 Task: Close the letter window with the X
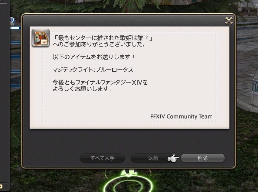[x=229, y=21]
